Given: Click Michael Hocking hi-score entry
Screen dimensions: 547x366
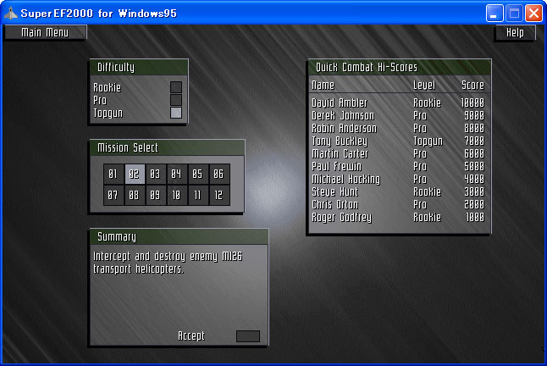Looking at the screenshot, I should tap(398, 180).
